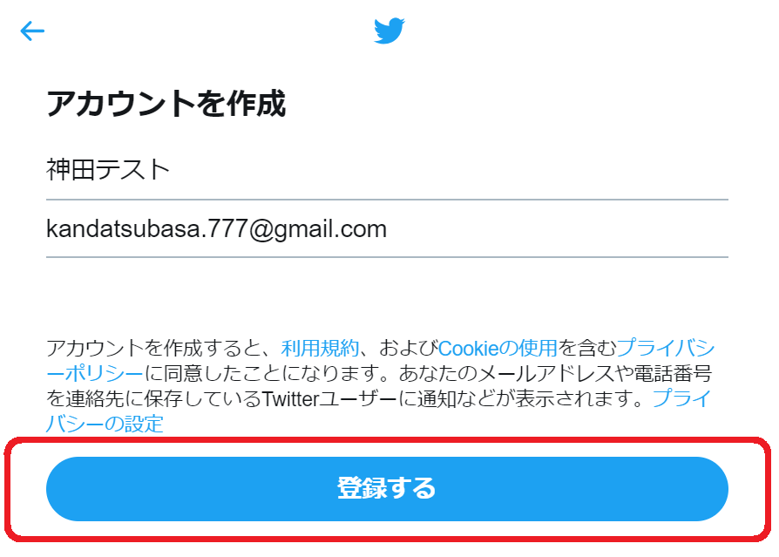Click the gmail.com portion of the email

[x=330, y=230]
